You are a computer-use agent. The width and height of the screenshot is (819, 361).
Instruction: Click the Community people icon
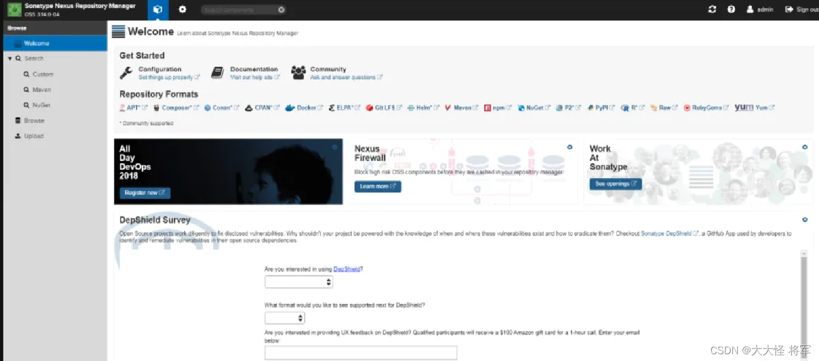(x=298, y=73)
